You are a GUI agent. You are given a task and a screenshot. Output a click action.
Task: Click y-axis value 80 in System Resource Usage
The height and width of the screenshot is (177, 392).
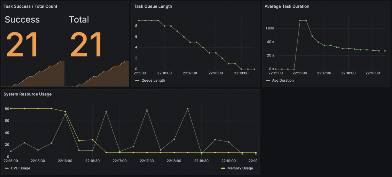click(x=6, y=109)
